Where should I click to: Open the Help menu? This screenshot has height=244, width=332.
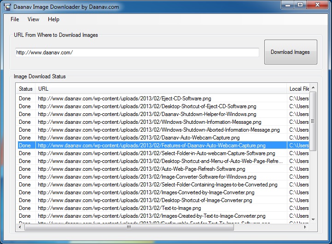53,19
